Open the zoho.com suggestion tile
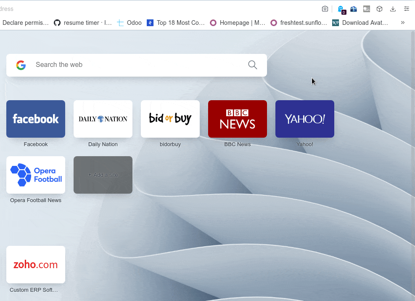Screen dimensions: 415x301 point(36,264)
